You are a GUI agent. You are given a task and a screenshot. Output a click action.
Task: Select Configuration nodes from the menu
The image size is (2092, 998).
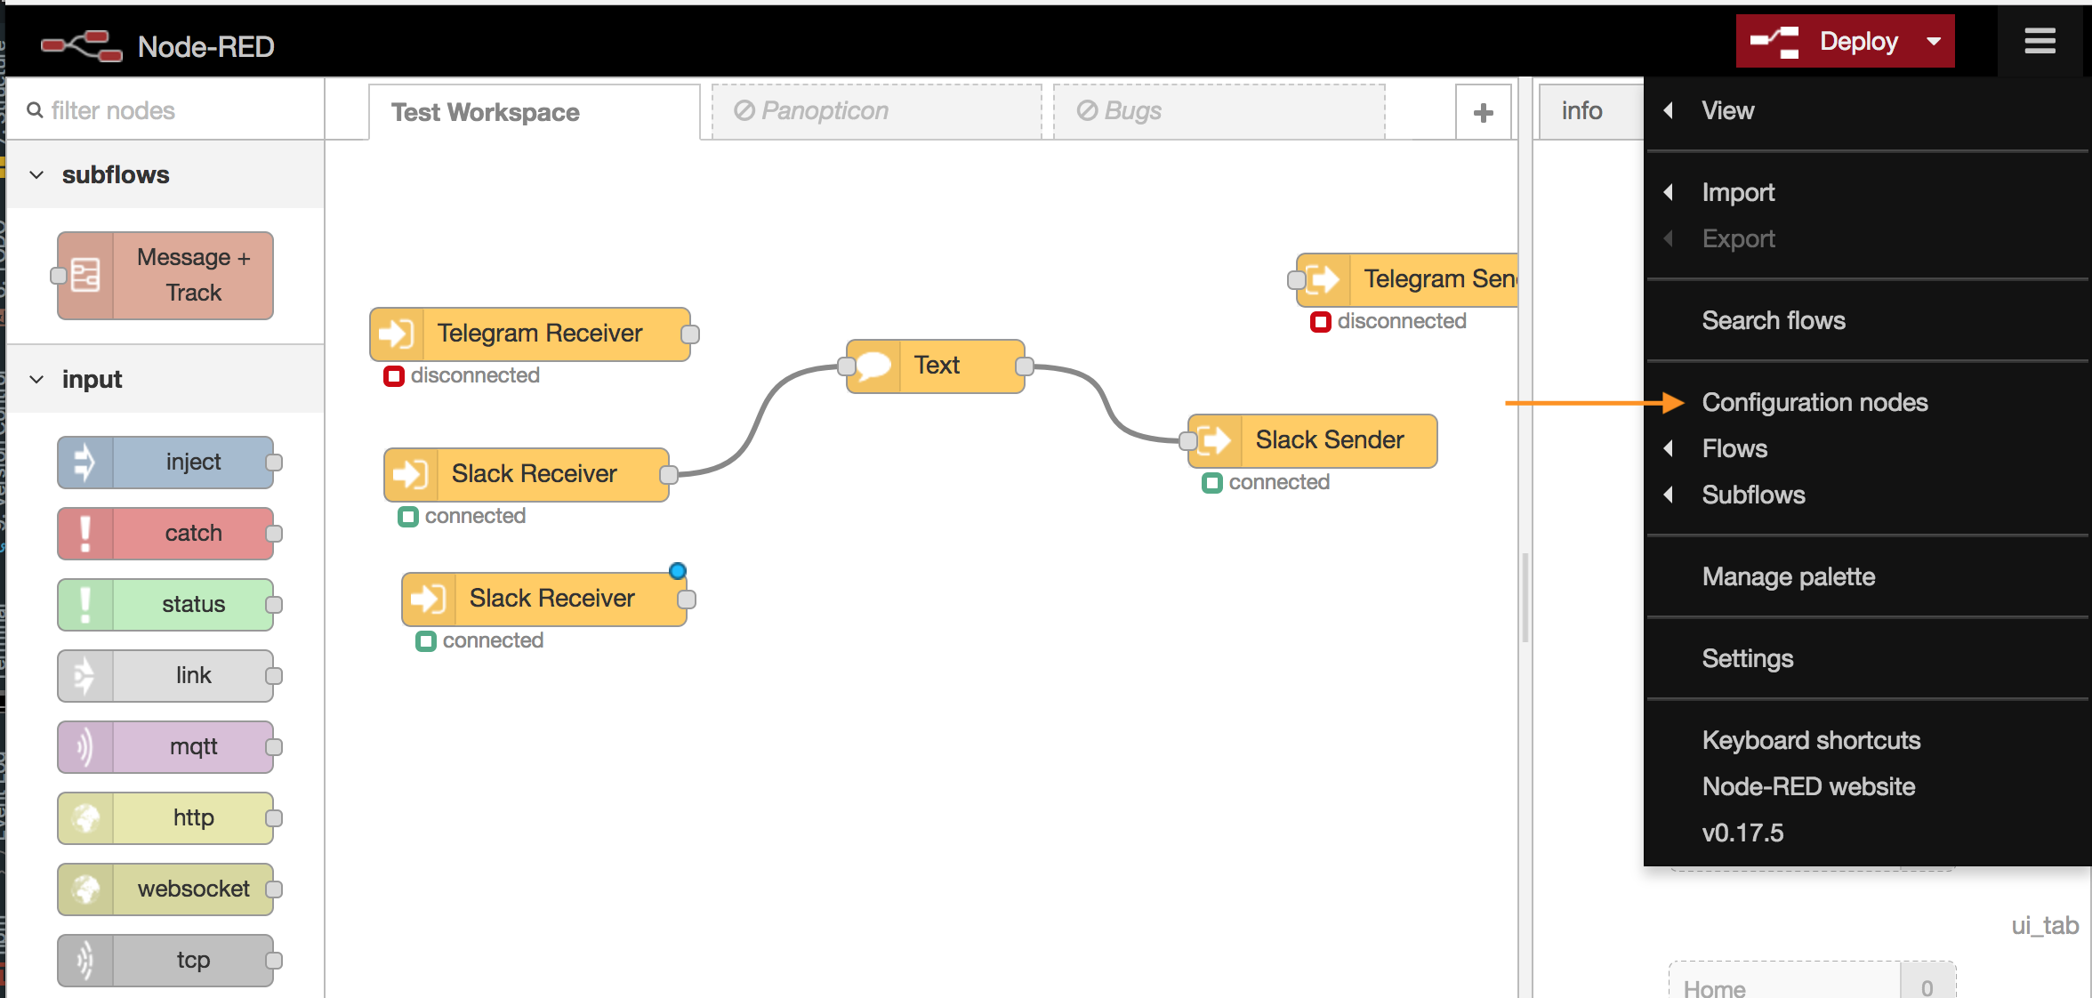(x=1814, y=402)
